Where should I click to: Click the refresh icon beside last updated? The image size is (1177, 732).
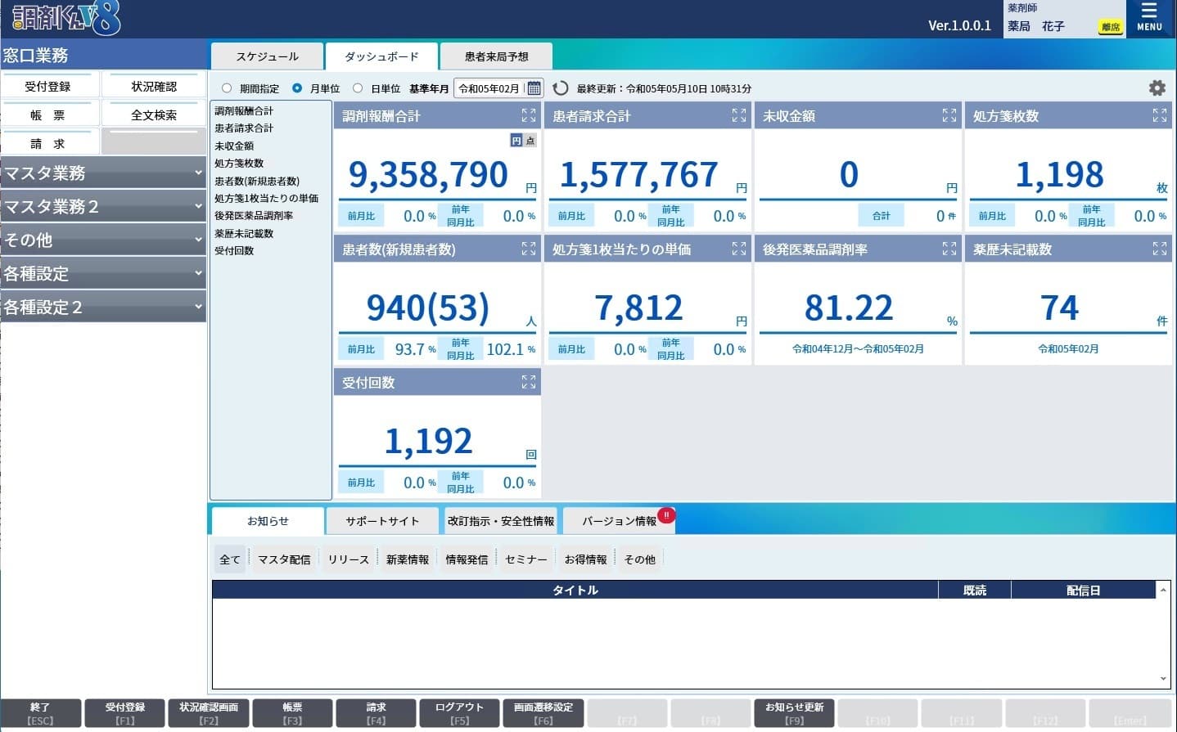pos(561,88)
